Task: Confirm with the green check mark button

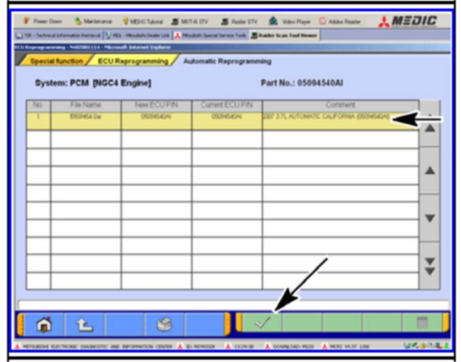Action: pyautogui.click(x=262, y=323)
